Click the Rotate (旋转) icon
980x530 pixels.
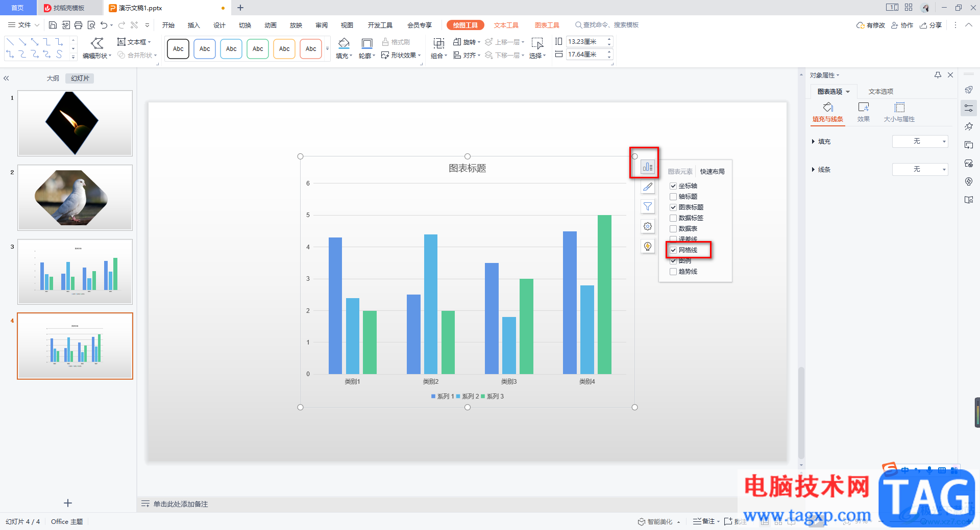[457, 42]
